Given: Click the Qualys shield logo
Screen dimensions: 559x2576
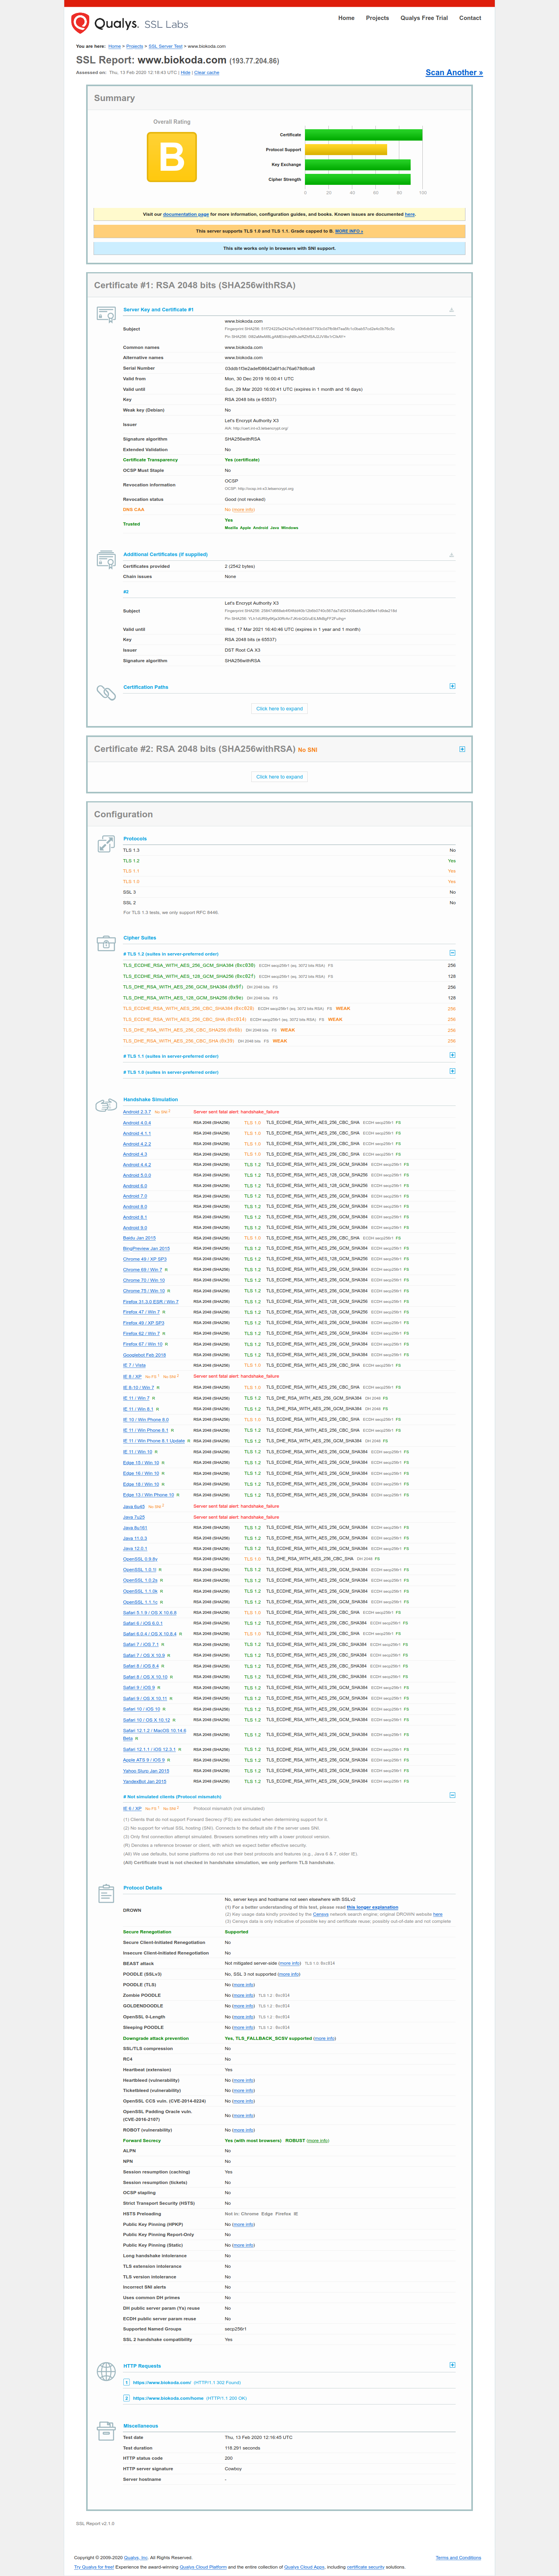Looking at the screenshot, I should coord(80,23).
